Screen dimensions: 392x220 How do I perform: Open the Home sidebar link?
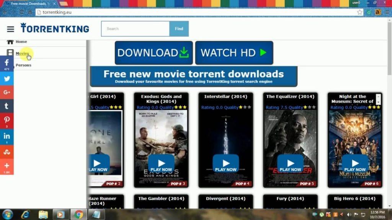[21, 42]
